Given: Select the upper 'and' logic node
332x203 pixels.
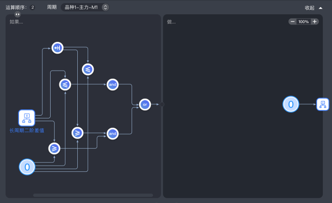Looking at the screenshot, I should coord(113,85).
